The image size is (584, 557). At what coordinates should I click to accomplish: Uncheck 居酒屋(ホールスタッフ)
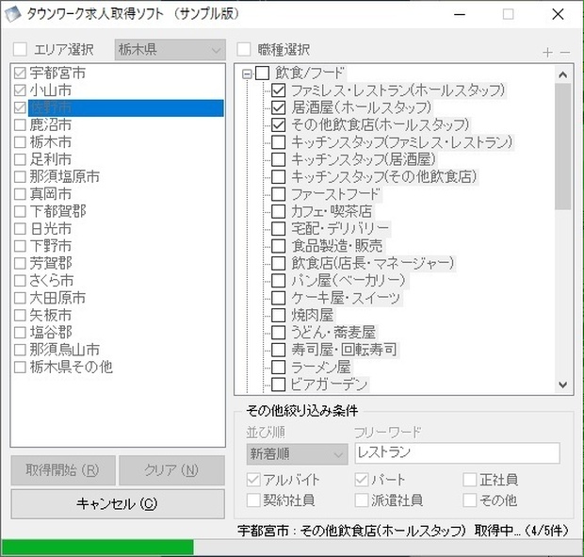pos(279,107)
